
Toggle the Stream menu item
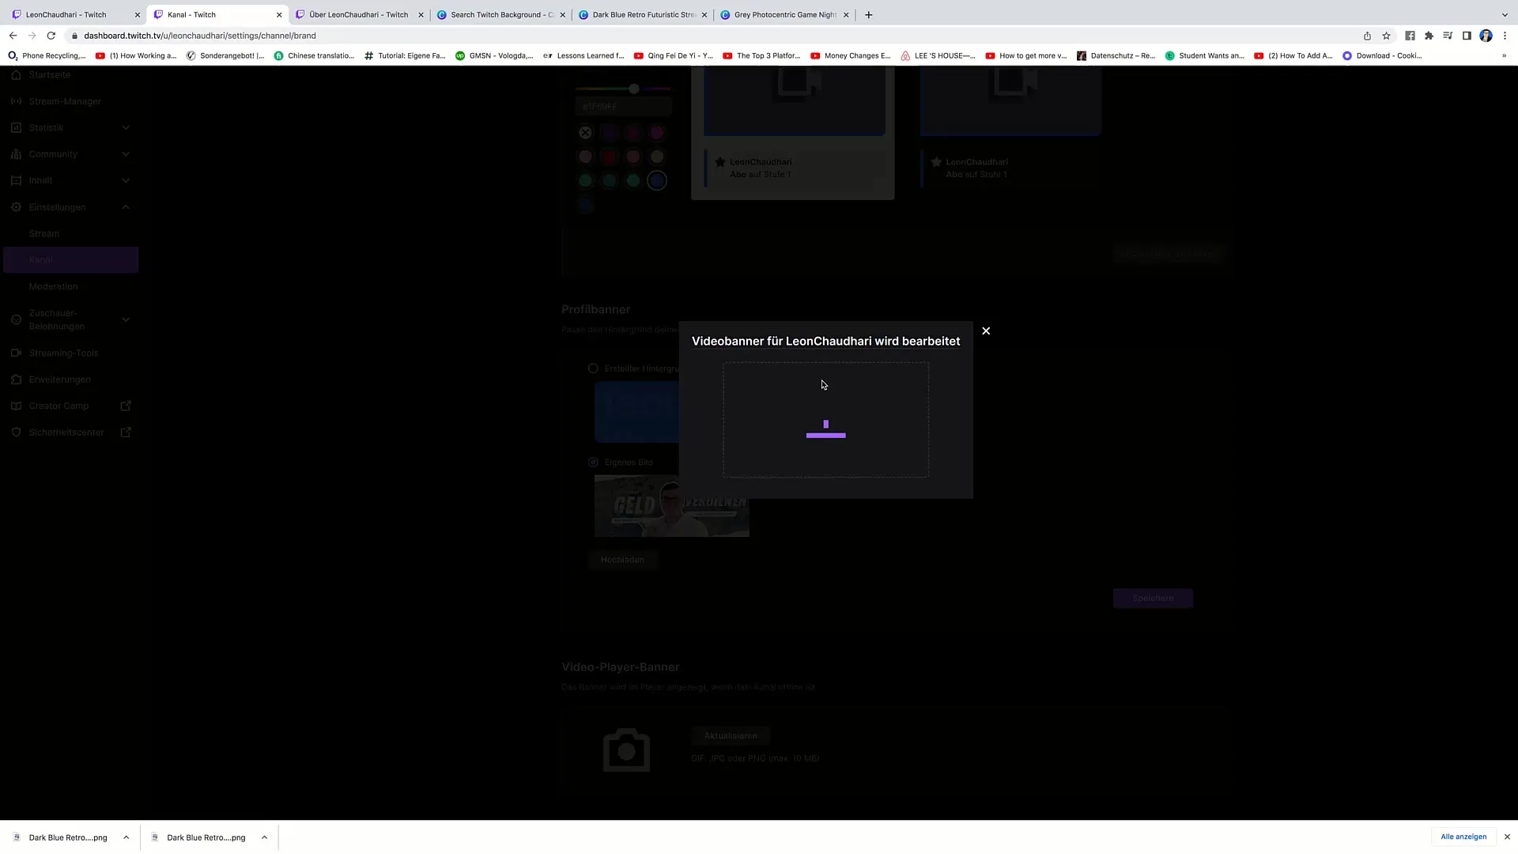coord(43,232)
